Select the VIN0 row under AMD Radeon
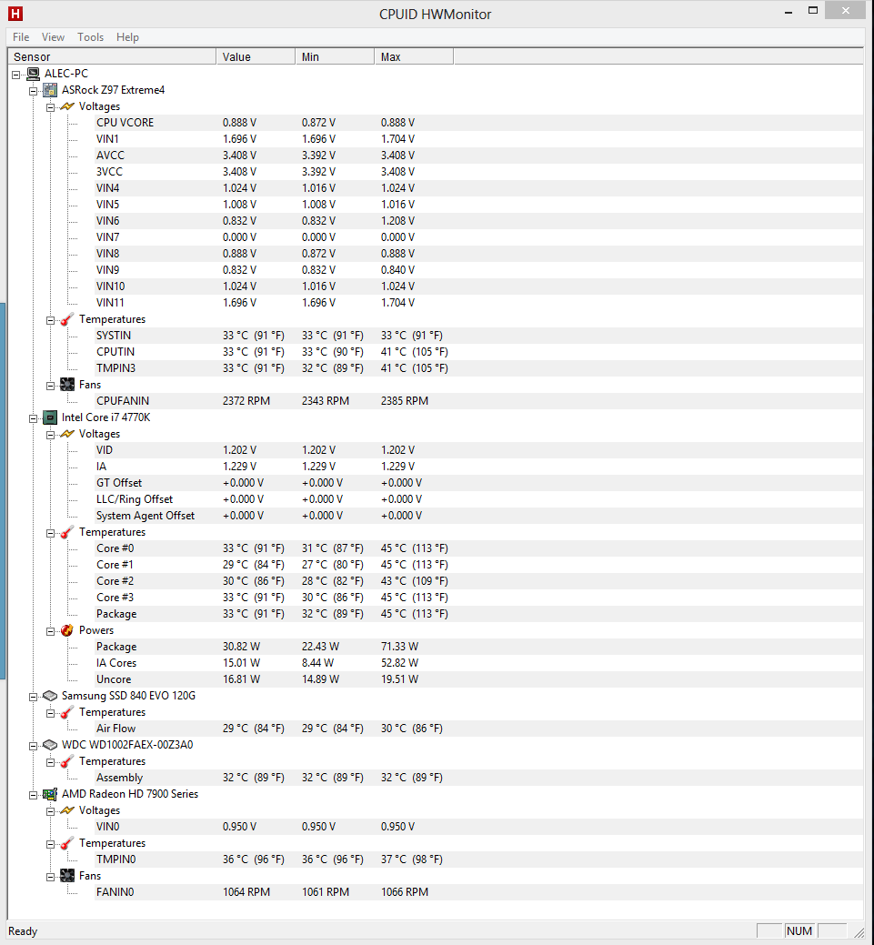 pyautogui.click(x=478, y=827)
